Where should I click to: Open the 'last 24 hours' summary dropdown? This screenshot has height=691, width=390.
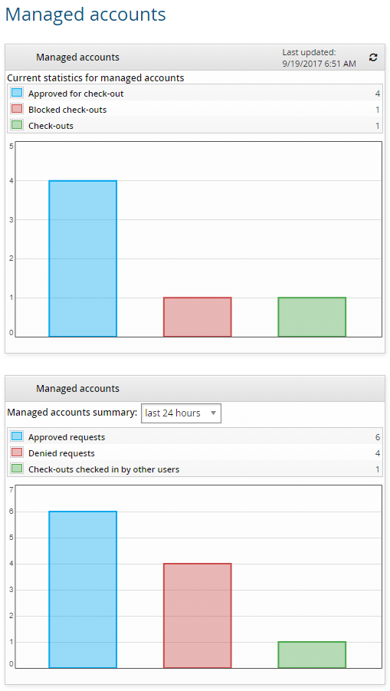(x=181, y=413)
